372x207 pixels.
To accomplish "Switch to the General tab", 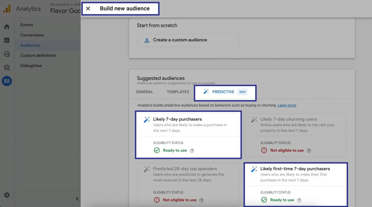I will [144, 92].
